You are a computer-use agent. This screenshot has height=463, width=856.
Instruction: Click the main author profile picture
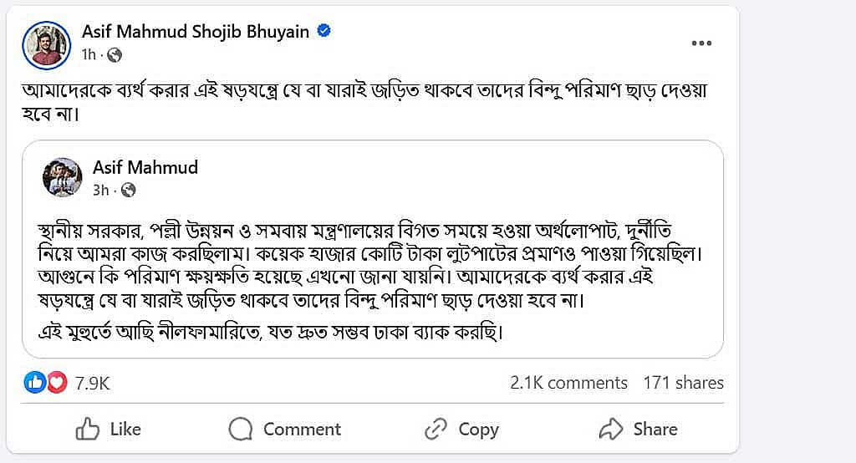pos(47,45)
